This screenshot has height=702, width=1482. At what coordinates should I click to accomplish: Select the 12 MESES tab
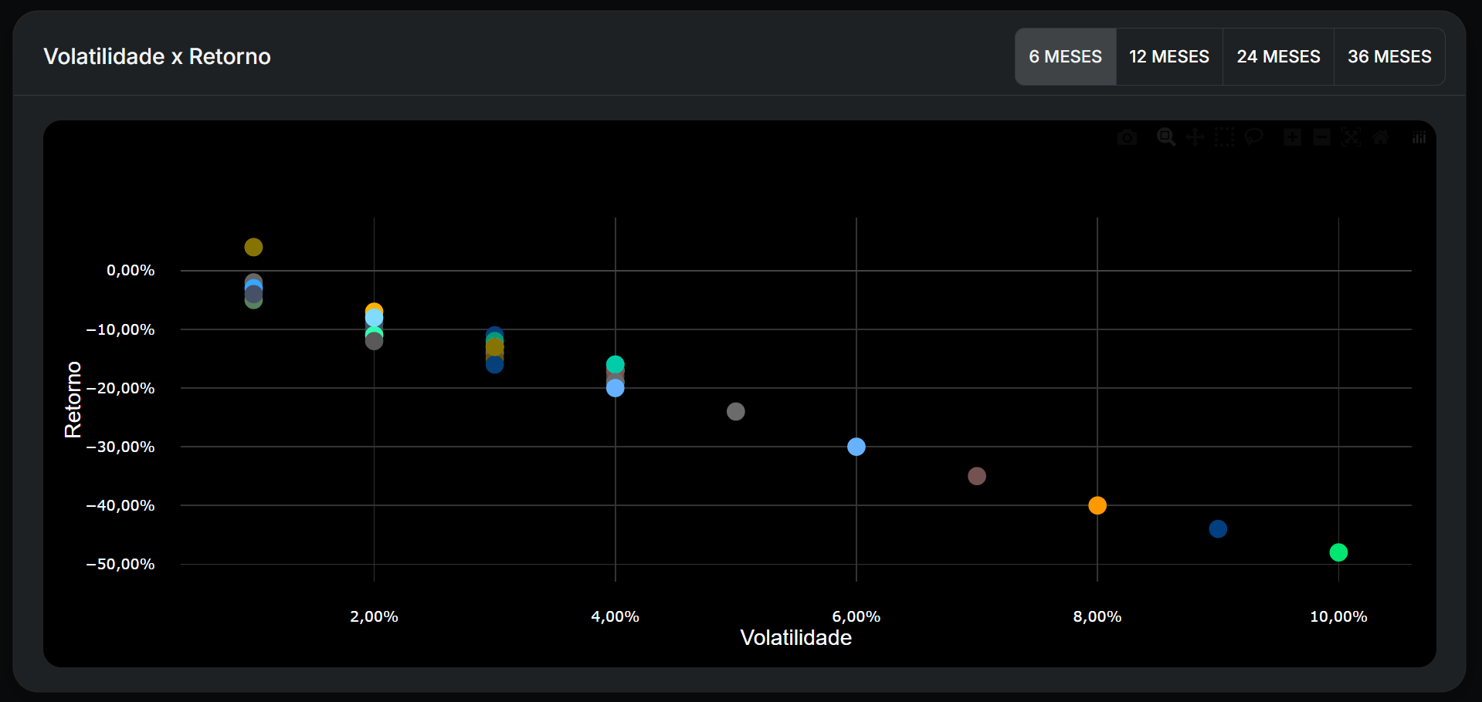pyautogui.click(x=1168, y=56)
